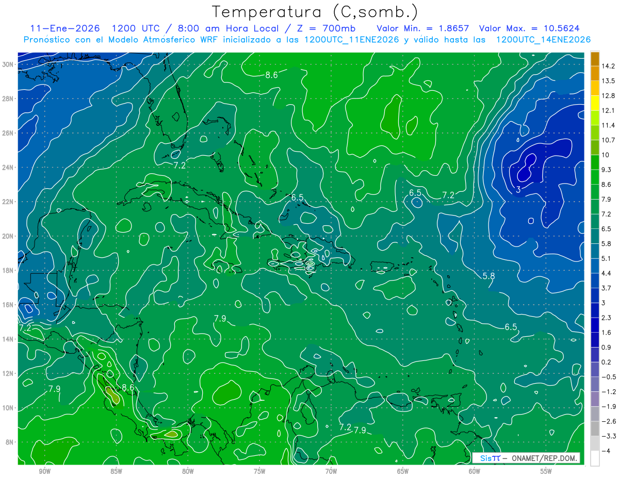Image resolution: width=619 pixels, height=478 pixels.
Task: Click the longitude axis label '80W'
Action: [188, 471]
